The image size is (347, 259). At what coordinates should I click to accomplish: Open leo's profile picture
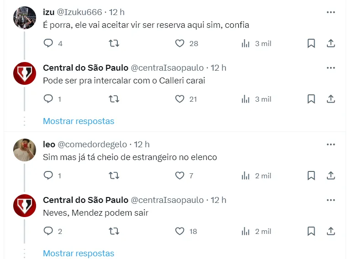pyautogui.click(x=25, y=150)
